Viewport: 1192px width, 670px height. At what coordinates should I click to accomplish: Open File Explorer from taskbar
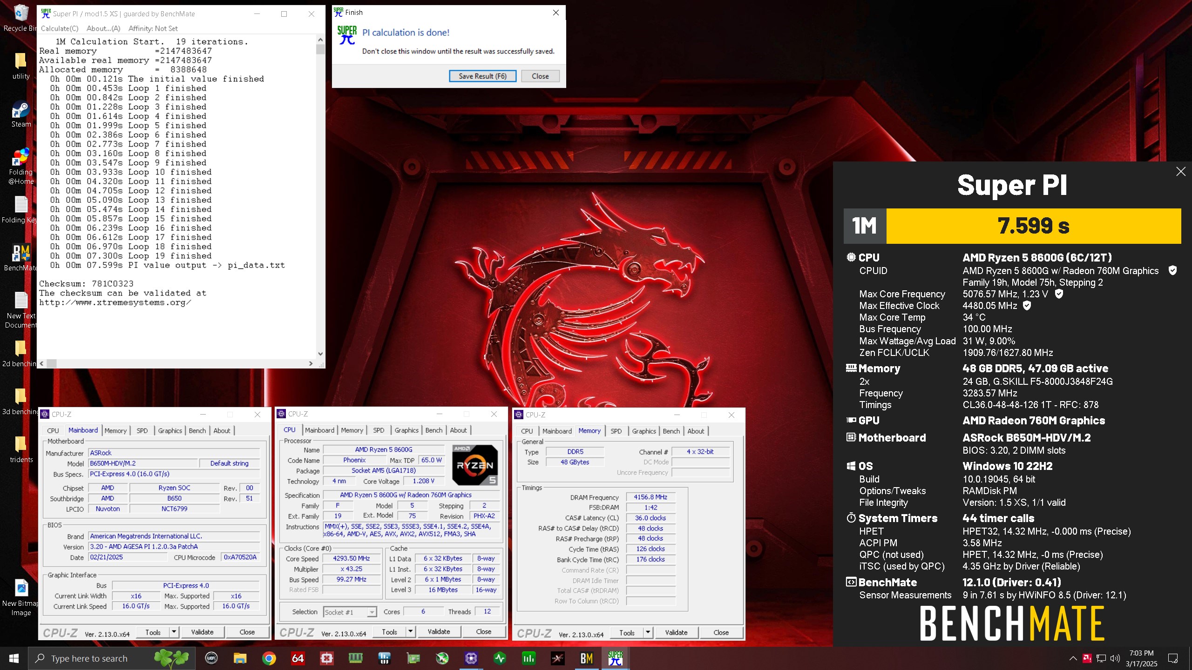click(x=240, y=658)
